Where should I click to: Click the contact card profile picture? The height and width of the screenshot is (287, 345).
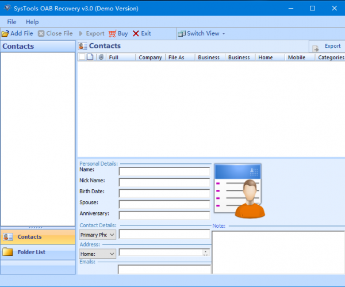pyautogui.click(x=239, y=191)
